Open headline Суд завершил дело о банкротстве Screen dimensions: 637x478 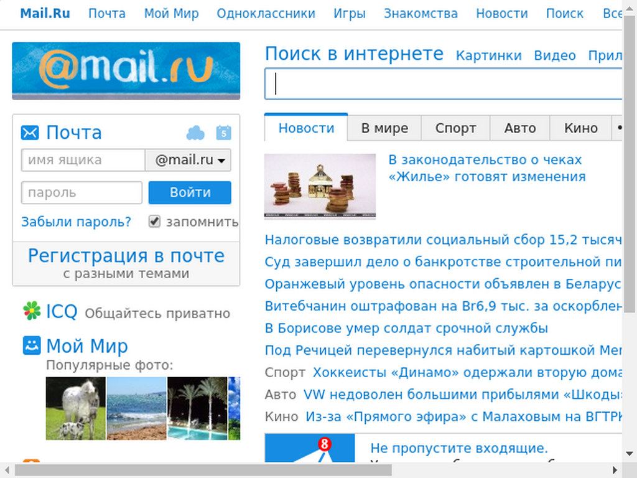(443, 262)
